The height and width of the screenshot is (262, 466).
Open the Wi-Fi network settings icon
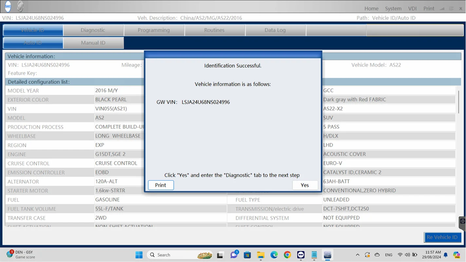[x=400, y=255]
